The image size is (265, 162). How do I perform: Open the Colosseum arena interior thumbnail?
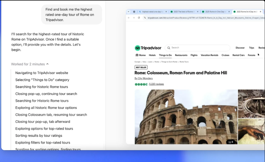pyautogui.click(x=251, y=104)
